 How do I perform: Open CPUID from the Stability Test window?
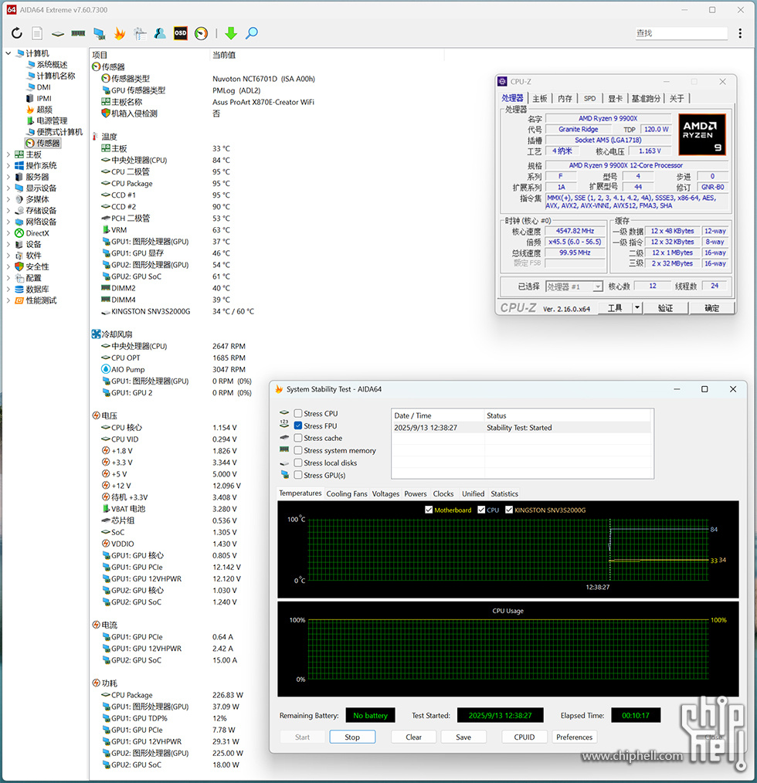pos(524,737)
